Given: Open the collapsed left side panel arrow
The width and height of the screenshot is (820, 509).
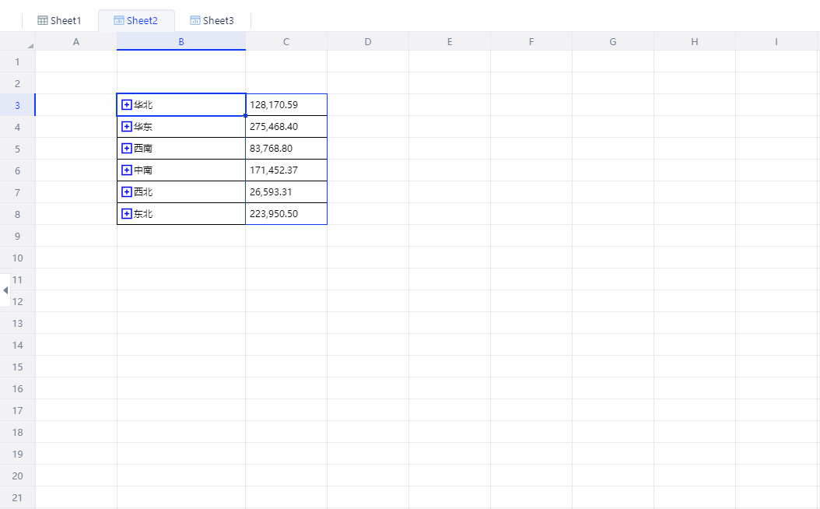Looking at the screenshot, I should coord(5,290).
